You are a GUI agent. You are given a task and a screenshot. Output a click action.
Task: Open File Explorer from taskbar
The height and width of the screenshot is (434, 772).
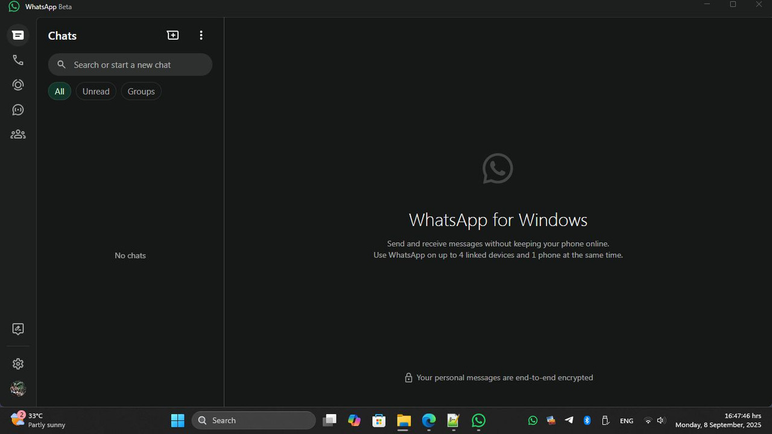coord(403,420)
